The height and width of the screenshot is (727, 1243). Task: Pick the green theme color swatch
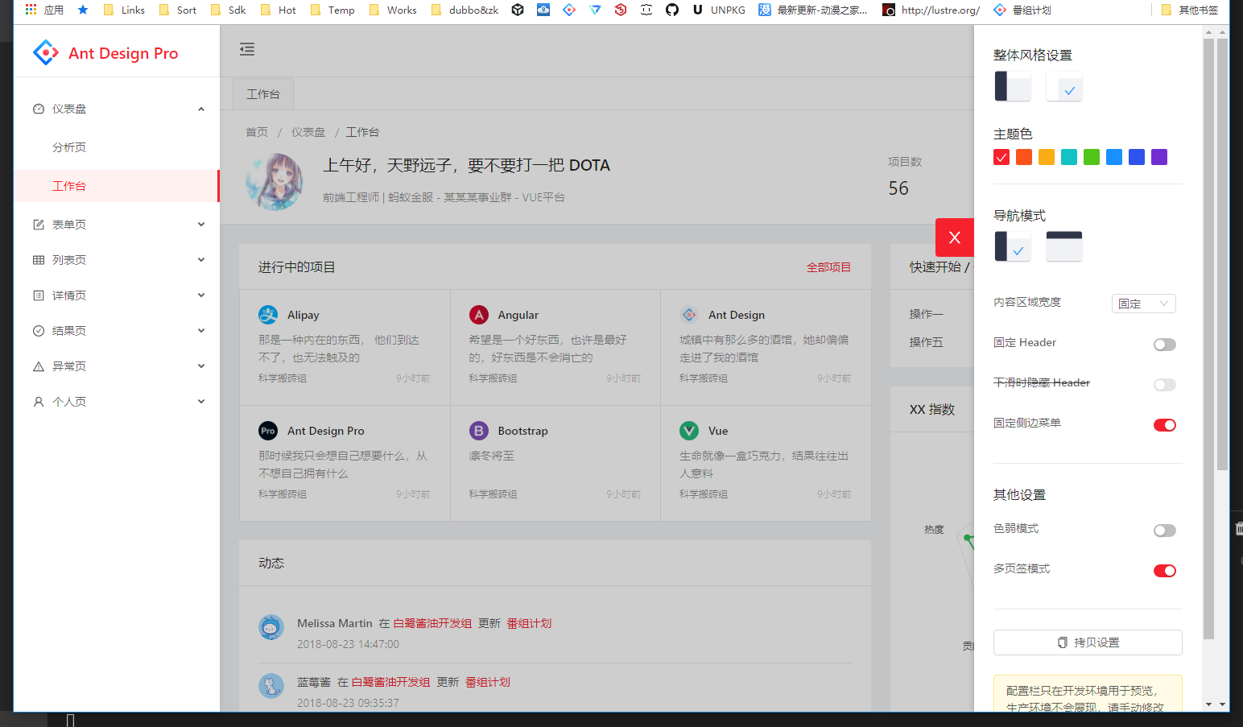(x=1092, y=157)
